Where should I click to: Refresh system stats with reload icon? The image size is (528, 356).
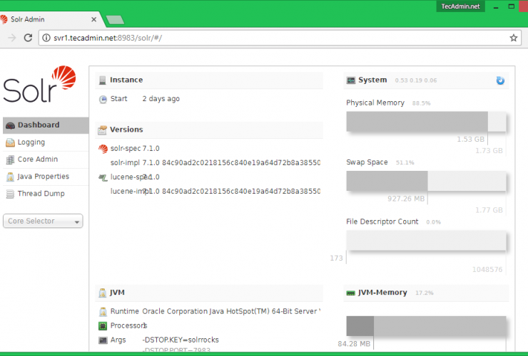click(500, 80)
